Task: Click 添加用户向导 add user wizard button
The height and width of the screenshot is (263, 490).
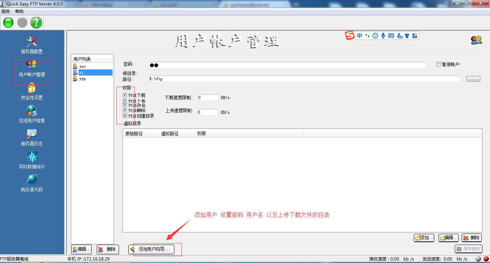Action: pos(151,249)
